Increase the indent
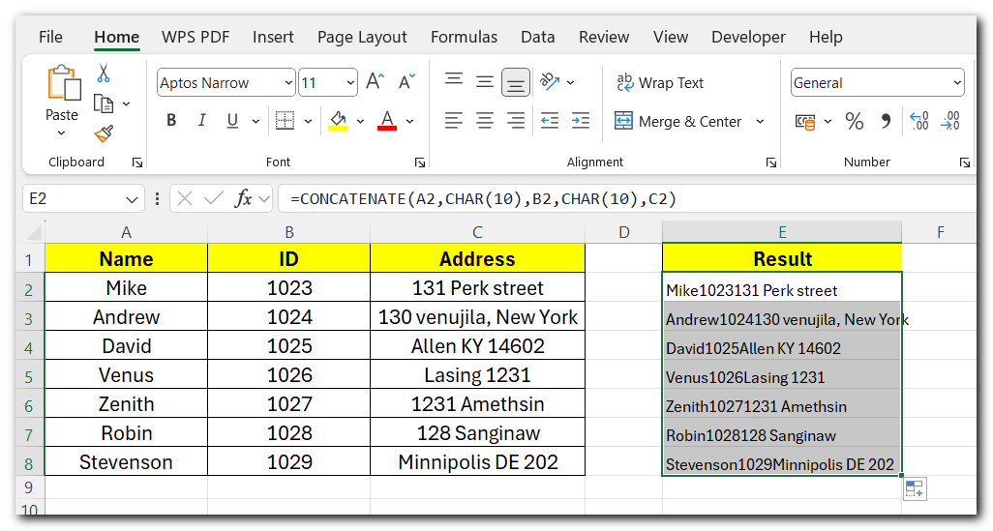Viewport: 993px width, 531px height. coord(580,120)
